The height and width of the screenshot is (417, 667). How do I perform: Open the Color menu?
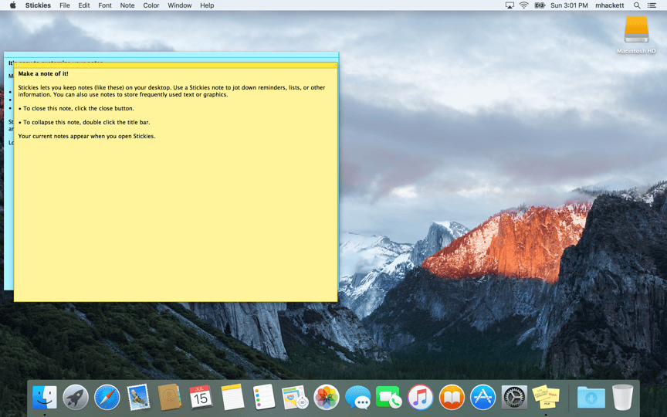click(x=151, y=5)
